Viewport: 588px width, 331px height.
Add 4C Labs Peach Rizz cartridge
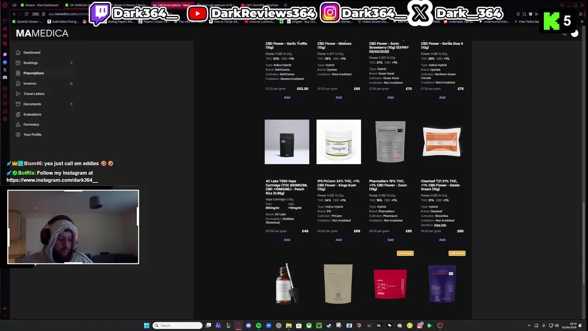tap(287, 240)
